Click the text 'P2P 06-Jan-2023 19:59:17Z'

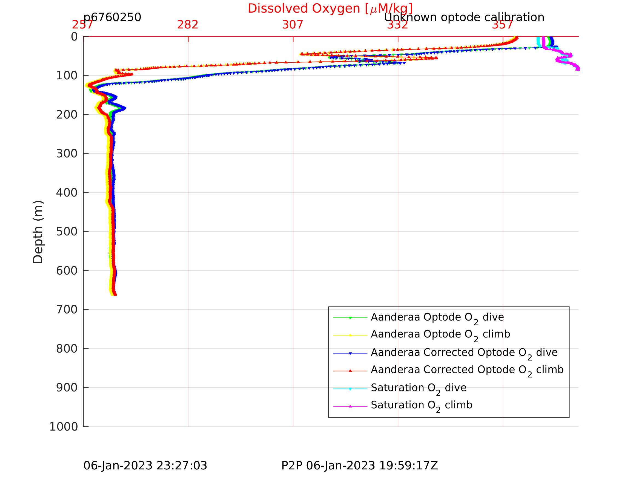360,466
